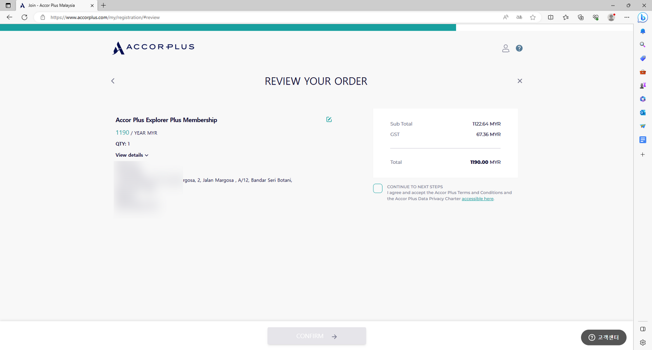
Task: Click the CONFIRM button
Action: tap(317, 336)
